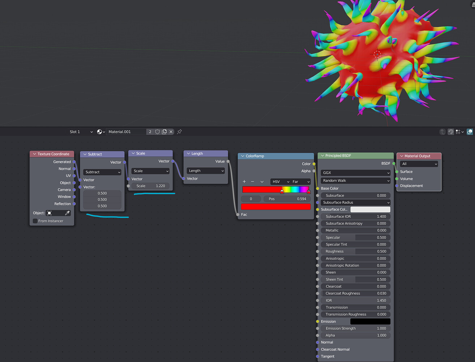The image size is (475, 362).
Task: Toggle fake user shield for Material.001
Action: point(157,132)
